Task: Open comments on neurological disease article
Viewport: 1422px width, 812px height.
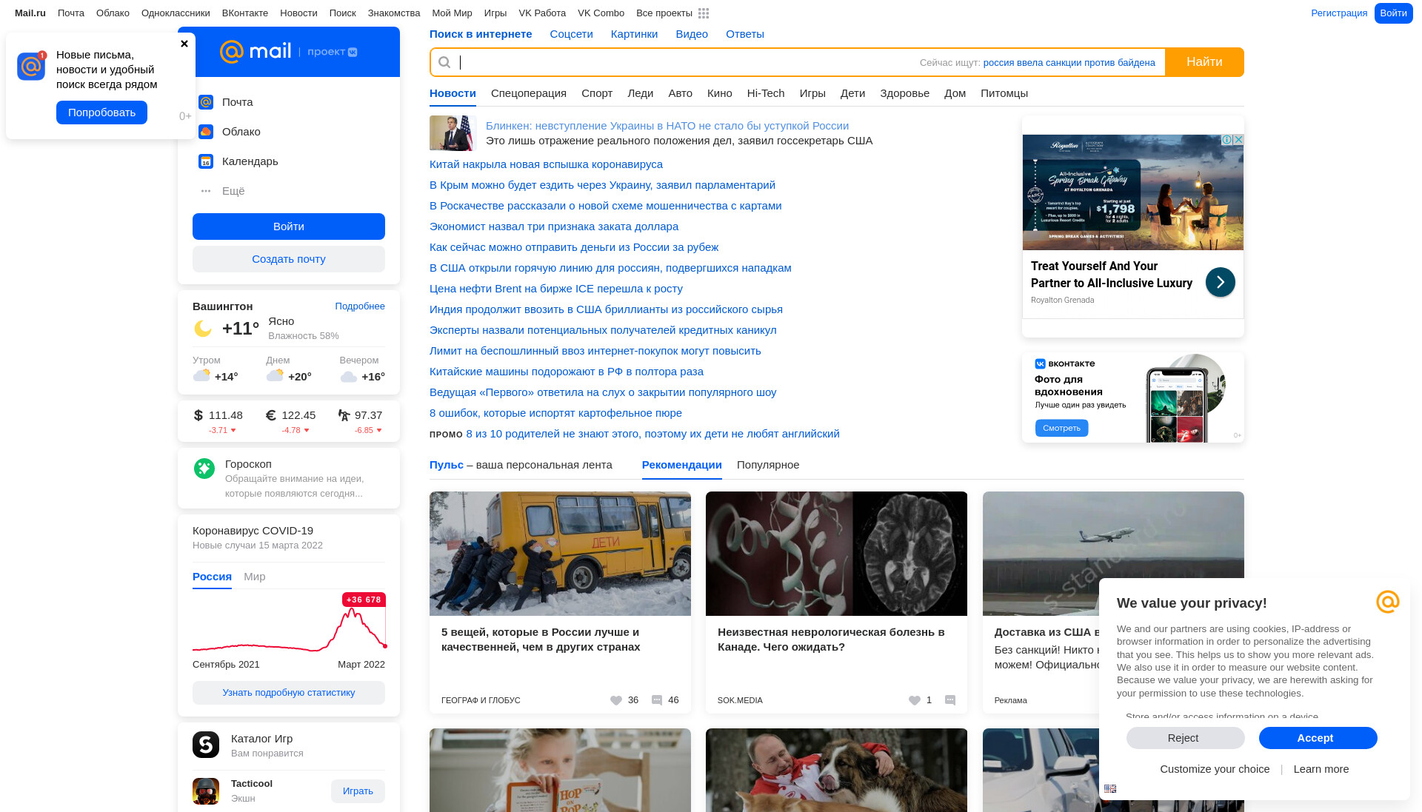Action: (950, 700)
